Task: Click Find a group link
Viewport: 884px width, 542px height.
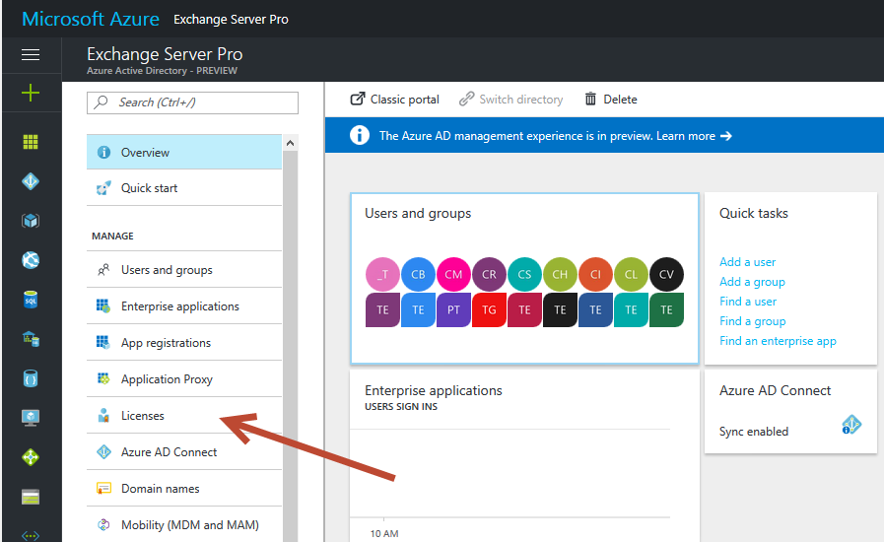Action: click(753, 321)
